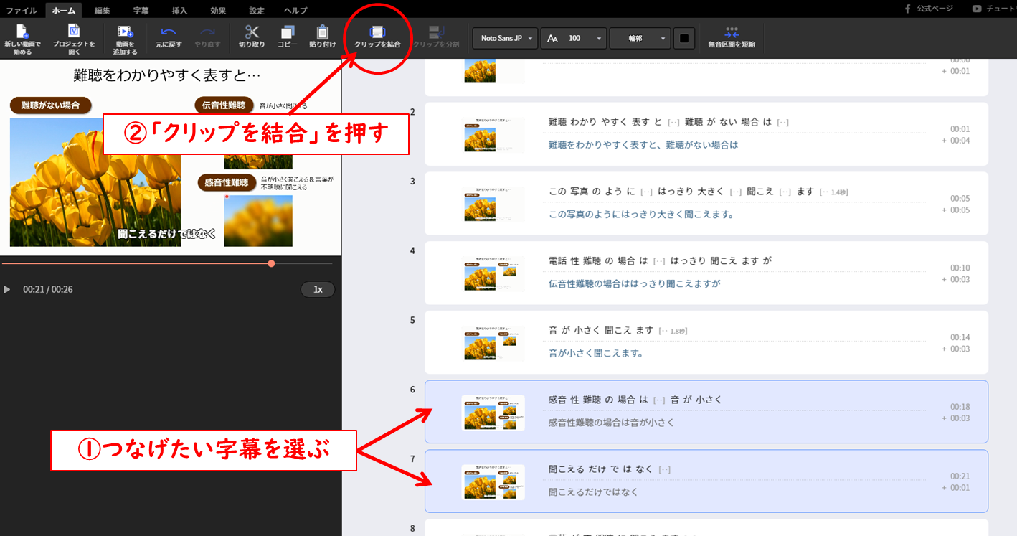The width and height of the screenshot is (1017, 536).
Task: Select the thumbnail of clip 3
Action: 493,204
